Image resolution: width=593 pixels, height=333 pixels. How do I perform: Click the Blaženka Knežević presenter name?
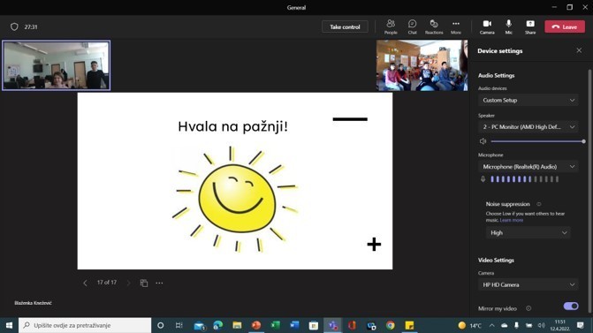pyautogui.click(x=33, y=303)
